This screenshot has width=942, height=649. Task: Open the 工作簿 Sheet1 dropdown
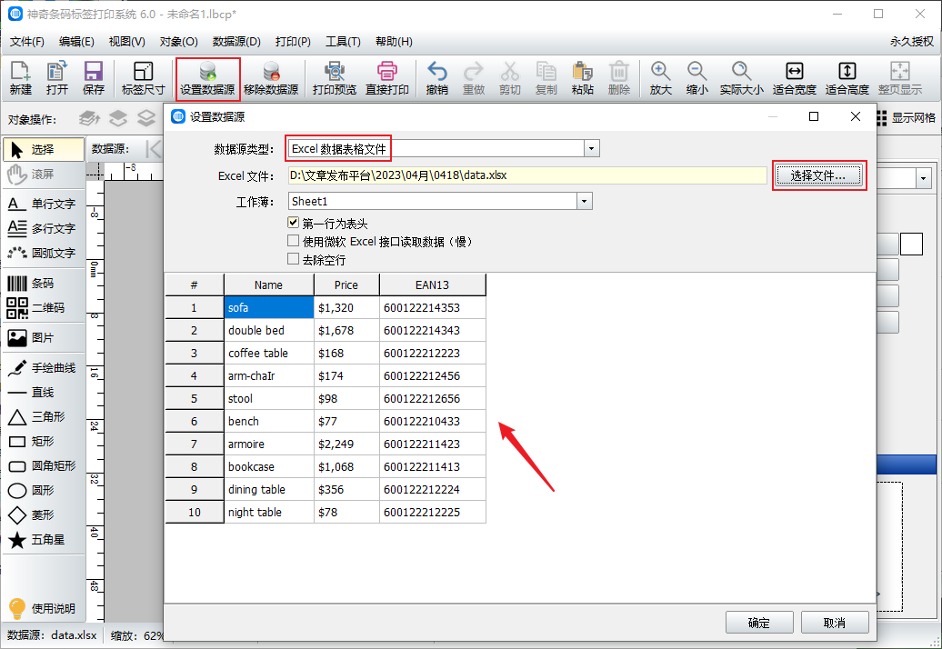pos(585,201)
